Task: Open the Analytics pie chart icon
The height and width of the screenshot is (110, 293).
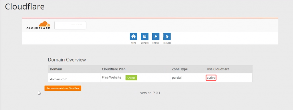Action: click(167, 36)
